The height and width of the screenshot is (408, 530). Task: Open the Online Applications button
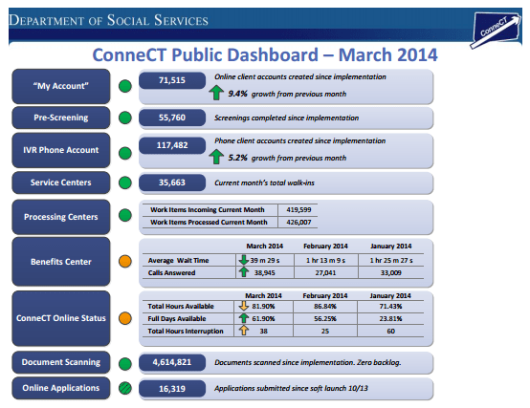[61, 388]
